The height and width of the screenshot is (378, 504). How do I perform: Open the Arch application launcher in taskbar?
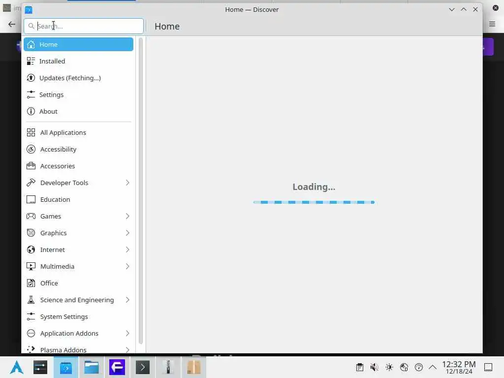pyautogui.click(x=17, y=367)
